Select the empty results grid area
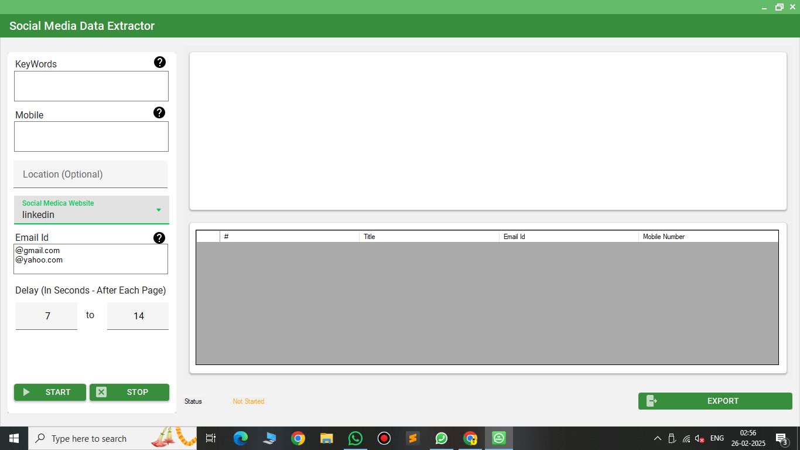This screenshot has height=450, width=800. point(487,304)
